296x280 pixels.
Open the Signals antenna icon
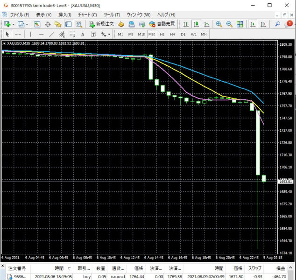(x=142, y=24)
